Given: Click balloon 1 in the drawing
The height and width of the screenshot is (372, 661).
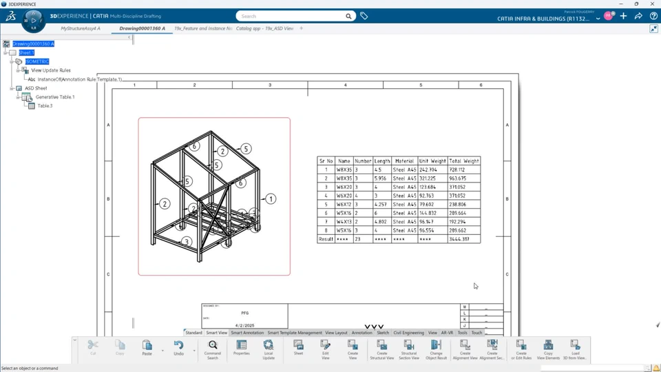Looking at the screenshot, I should (271, 198).
